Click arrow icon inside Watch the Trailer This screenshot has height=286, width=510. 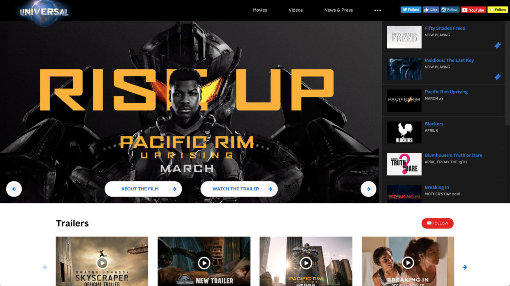[270, 189]
